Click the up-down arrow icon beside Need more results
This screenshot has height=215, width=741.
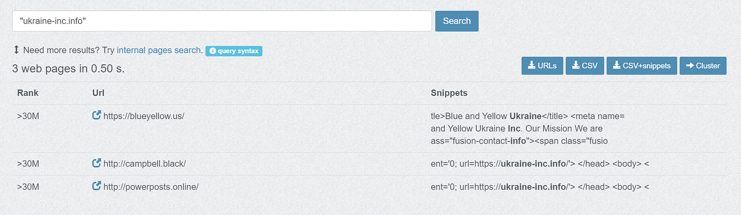pyautogui.click(x=16, y=50)
